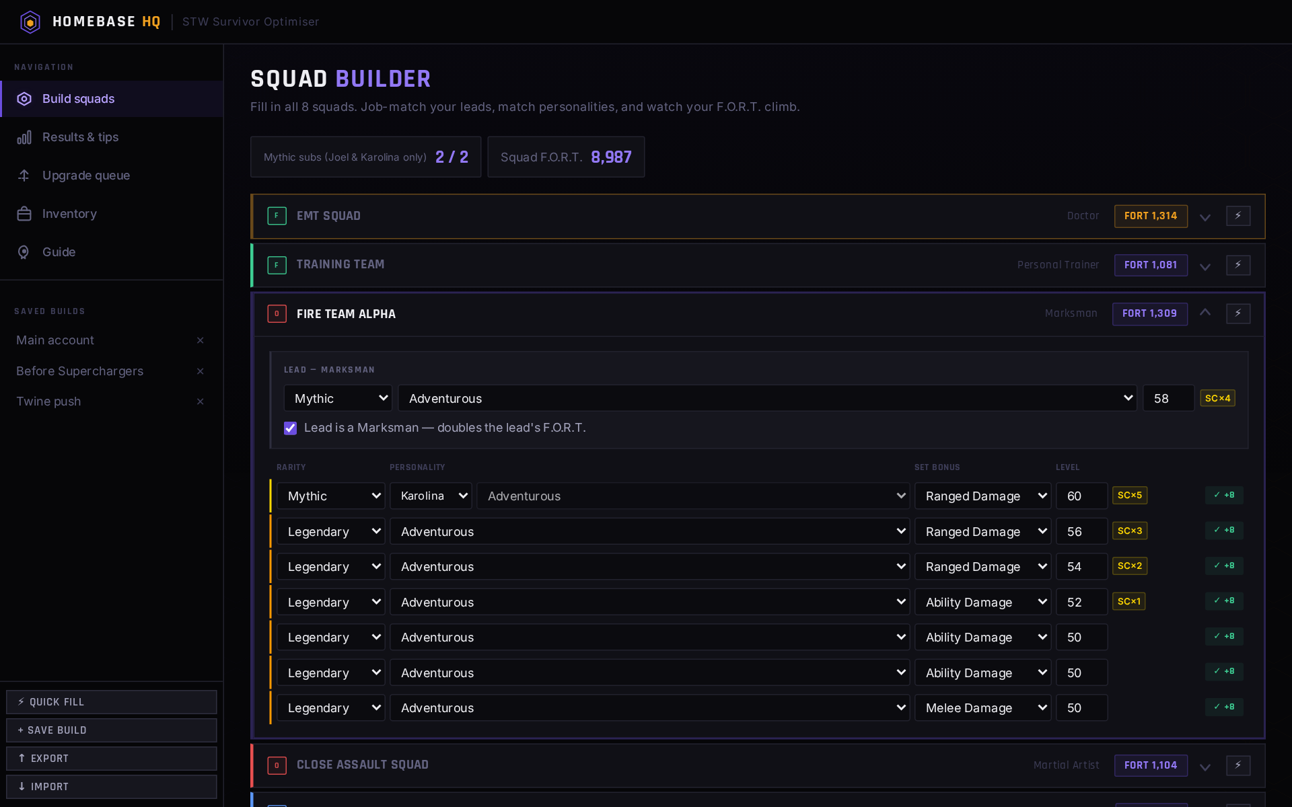Open the lead Mythic rarity dropdown
The height and width of the screenshot is (807, 1292).
click(338, 398)
